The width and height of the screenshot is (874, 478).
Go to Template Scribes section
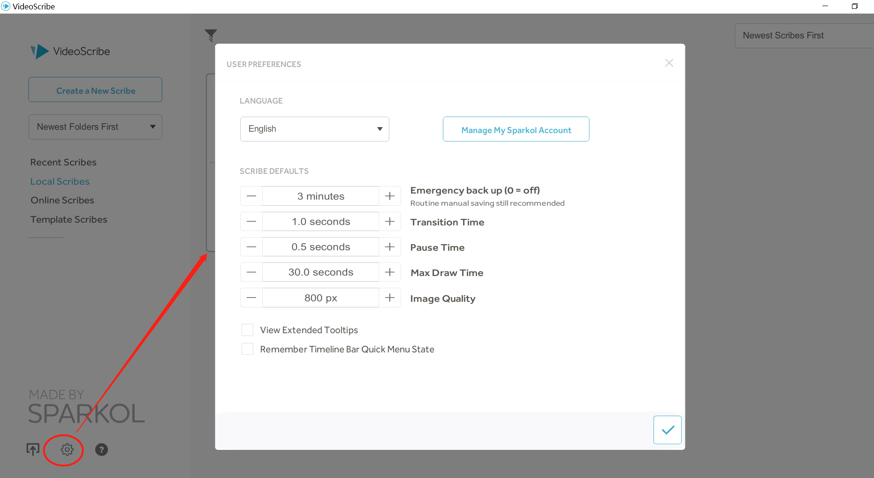pyautogui.click(x=69, y=219)
